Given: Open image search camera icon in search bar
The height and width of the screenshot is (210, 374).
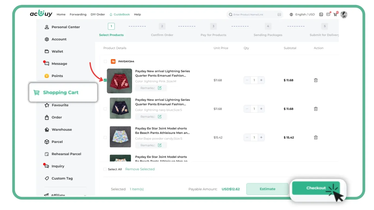Looking at the screenshot, I should 279,15.
